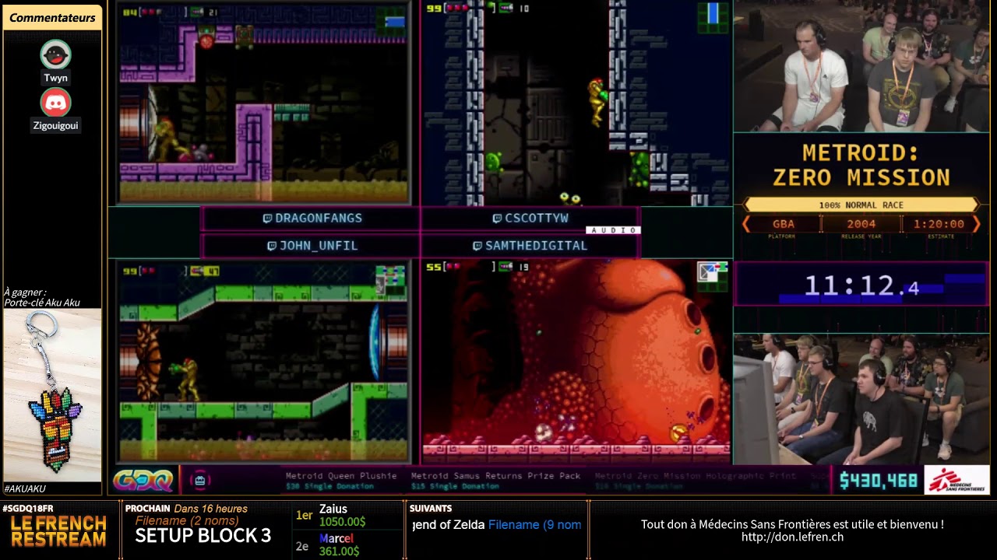The image size is (997, 560).
Task: Click the Commentateurs header
Action: coord(52,18)
